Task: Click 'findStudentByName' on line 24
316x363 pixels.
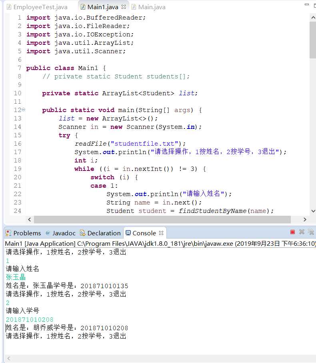Action: click(x=212, y=211)
